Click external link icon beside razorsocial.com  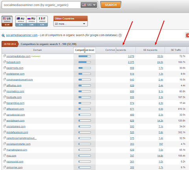point(4,161)
